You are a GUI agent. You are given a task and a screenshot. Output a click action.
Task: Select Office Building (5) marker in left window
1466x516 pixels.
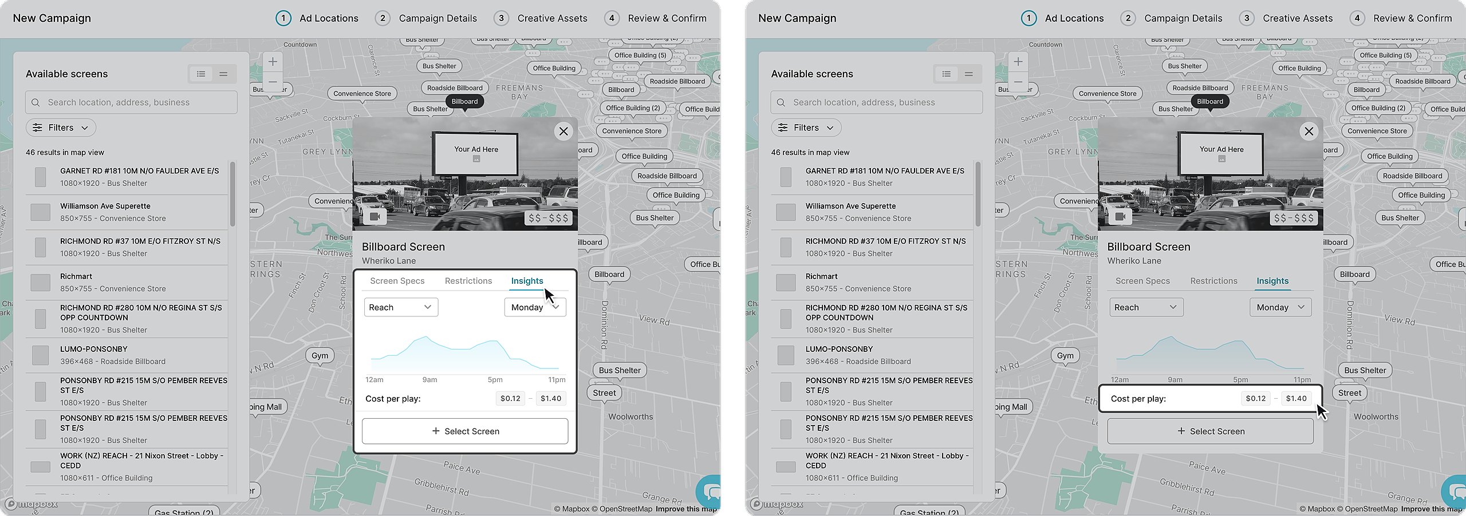[x=640, y=55]
